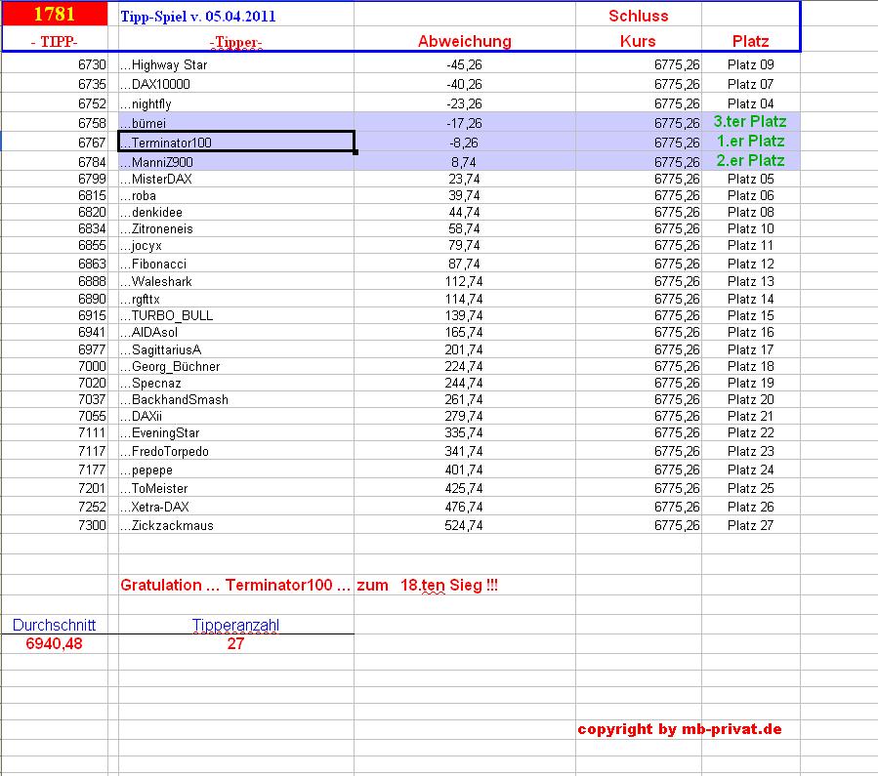This screenshot has height=776, width=878.
Task: Click the jocyx name cell
Action: point(235,246)
